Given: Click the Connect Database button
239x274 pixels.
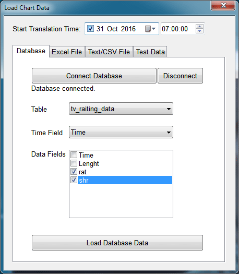Looking at the screenshot, I should tap(94, 76).
